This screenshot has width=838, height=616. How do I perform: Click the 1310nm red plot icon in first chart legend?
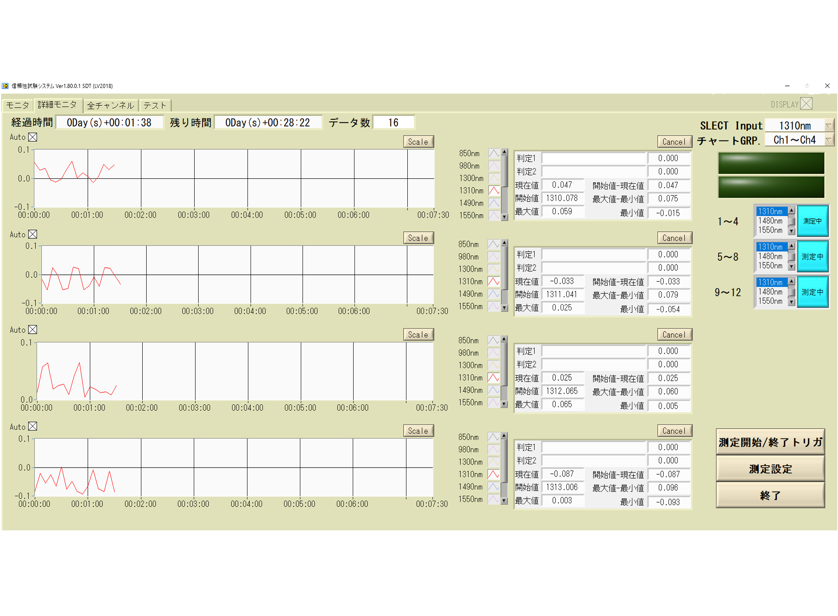494,191
